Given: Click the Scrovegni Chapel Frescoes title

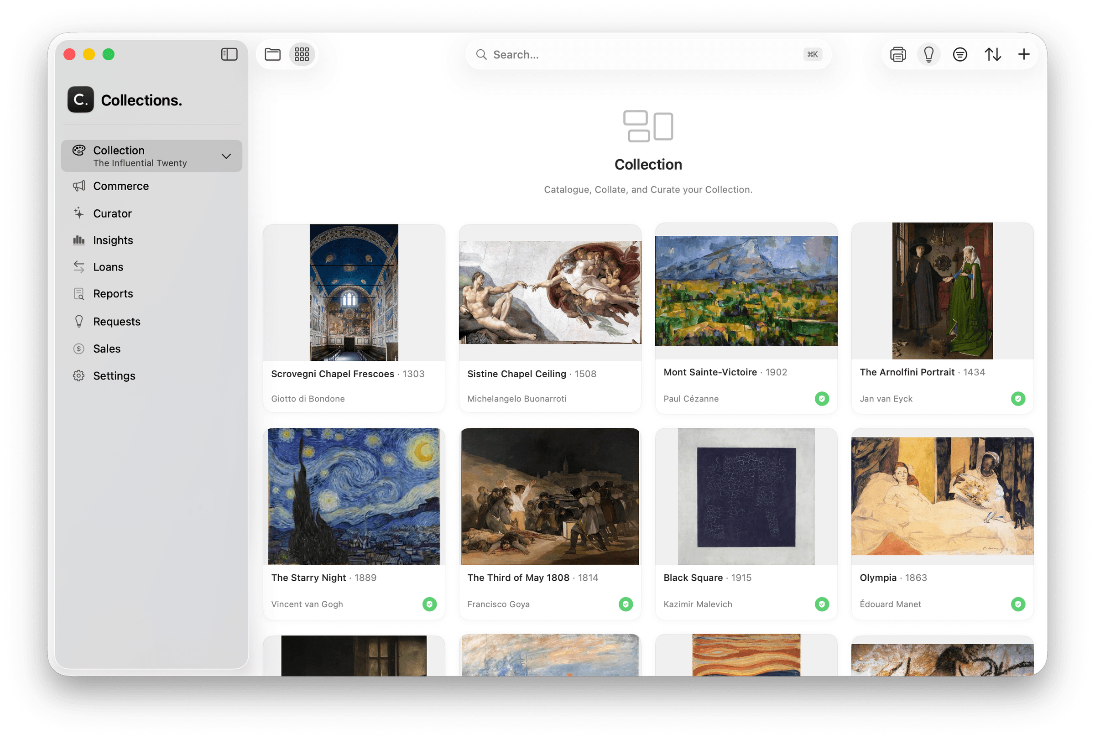Looking at the screenshot, I should tap(333, 374).
